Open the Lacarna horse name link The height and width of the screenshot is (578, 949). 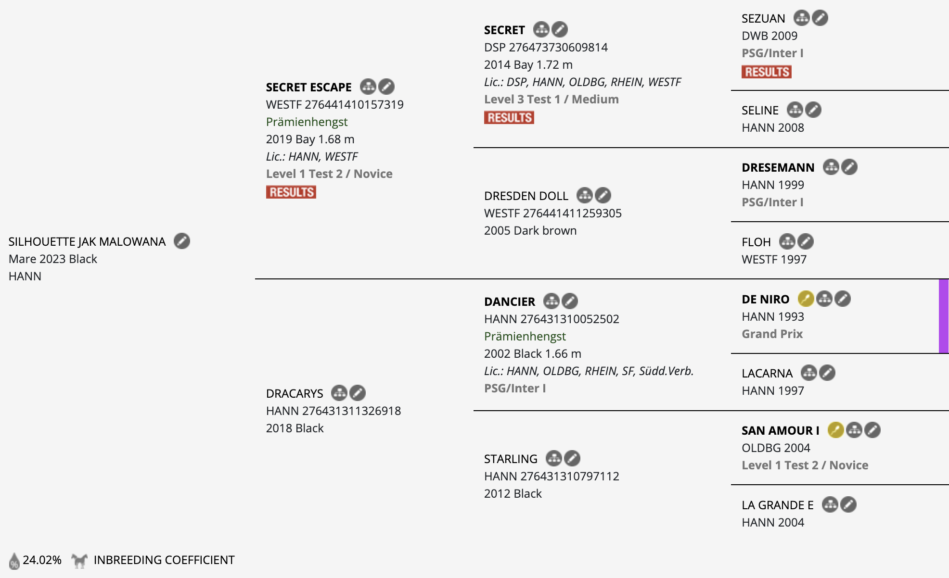(767, 373)
